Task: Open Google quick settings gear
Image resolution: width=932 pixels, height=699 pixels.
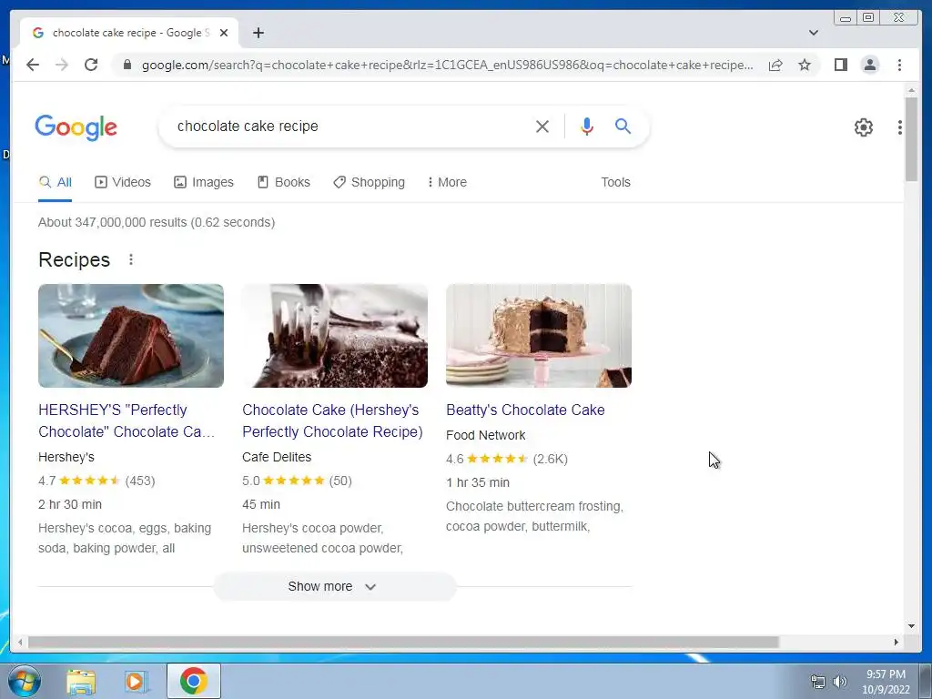Action: [863, 127]
